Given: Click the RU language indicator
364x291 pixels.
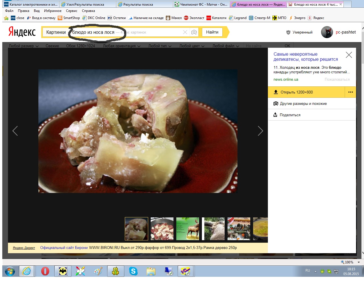Looking at the screenshot, I should click(x=308, y=271).
